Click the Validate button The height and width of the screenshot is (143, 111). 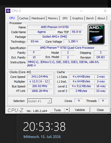[x=80, y=110]
